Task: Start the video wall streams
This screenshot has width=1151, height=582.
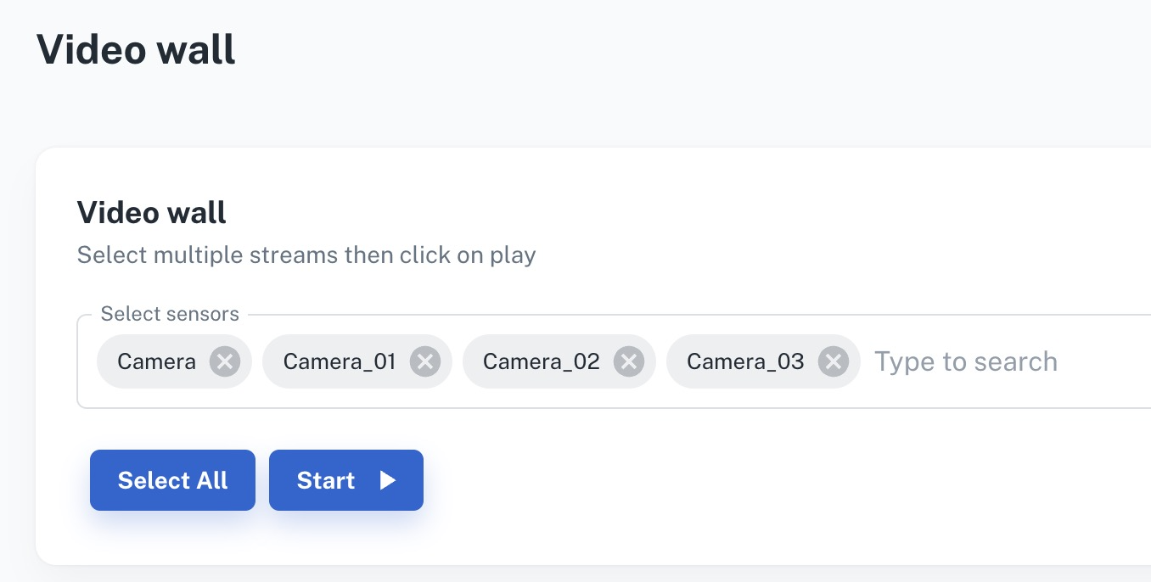Action: pyautogui.click(x=346, y=480)
